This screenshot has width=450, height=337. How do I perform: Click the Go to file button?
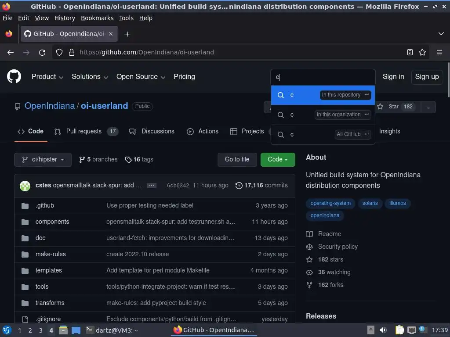click(237, 160)
